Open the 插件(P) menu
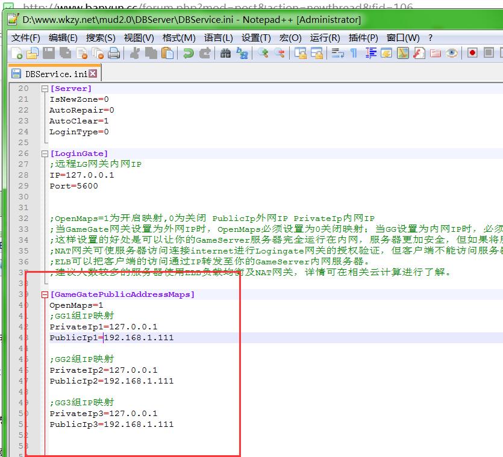The image size is (503, 457). 363,37
